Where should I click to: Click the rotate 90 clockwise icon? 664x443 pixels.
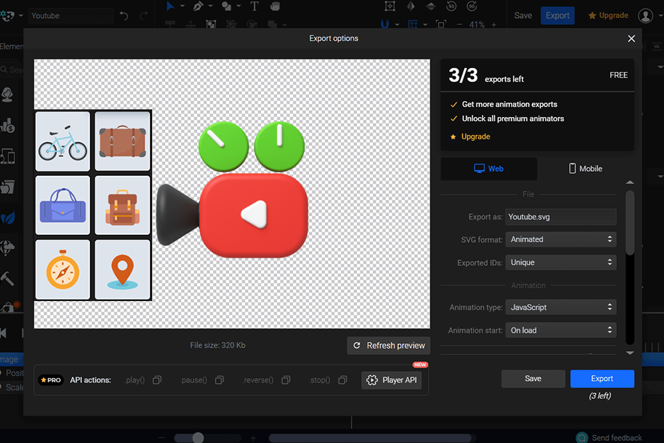tap(472, 6)
